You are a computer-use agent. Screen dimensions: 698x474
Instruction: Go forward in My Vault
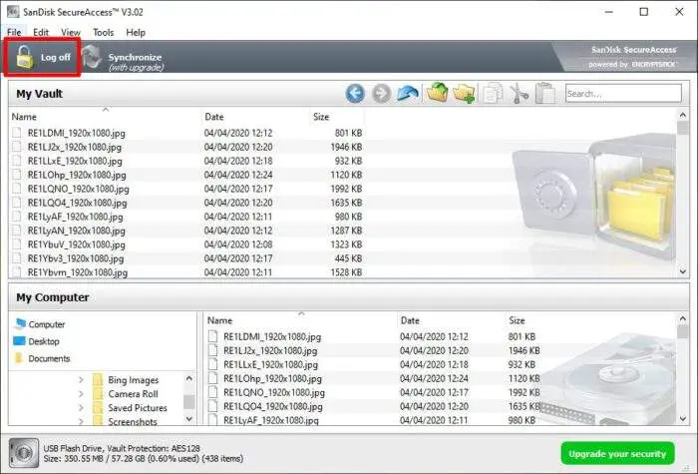click(381, 94)
